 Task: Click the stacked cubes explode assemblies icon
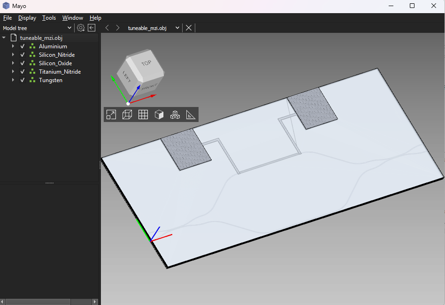click(175, 114)
